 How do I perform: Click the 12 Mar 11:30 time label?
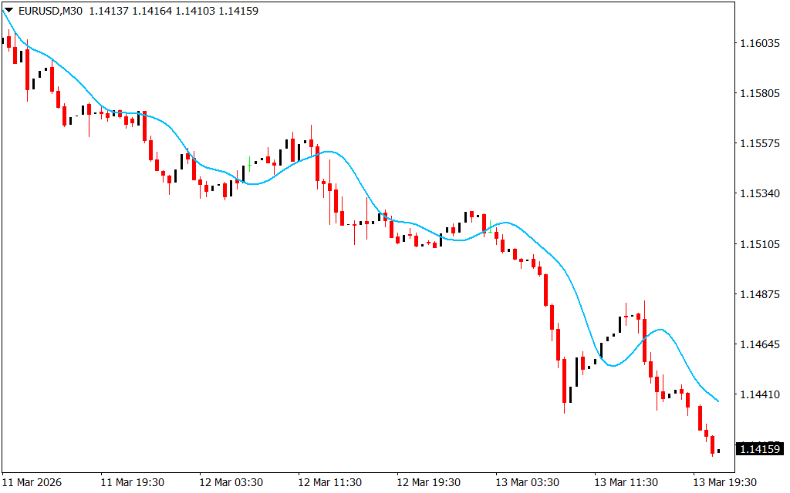point(329,482)
